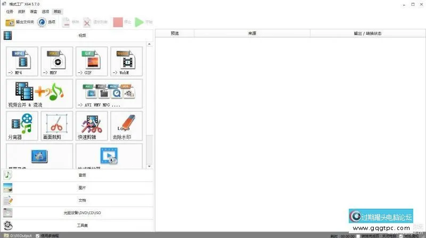This screenshot has width=426, height=238.
Task: Click the 输出文件夹 output folder button
Action: [19, 22]
